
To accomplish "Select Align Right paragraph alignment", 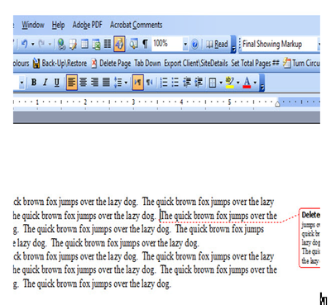I will click(94, 82).
